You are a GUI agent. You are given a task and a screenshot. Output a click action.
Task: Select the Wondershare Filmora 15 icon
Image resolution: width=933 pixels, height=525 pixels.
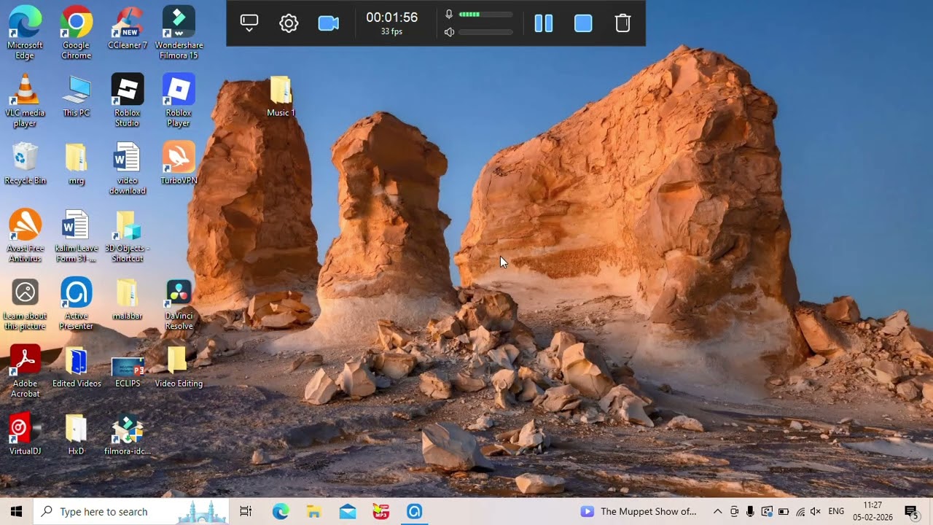tap(179, 34)
